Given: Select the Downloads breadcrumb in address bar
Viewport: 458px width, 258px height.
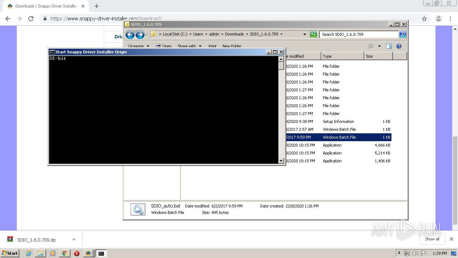Looking at the screenshot, I should pyautogui.click(x=234, y=34).
